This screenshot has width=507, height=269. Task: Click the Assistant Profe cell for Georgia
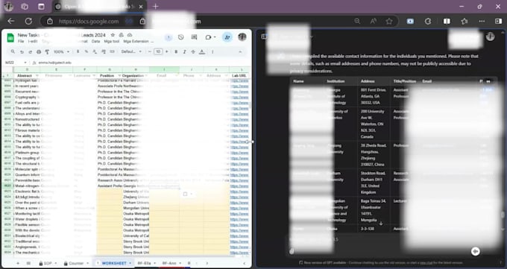pyautogui.click(x=110, y=186)
